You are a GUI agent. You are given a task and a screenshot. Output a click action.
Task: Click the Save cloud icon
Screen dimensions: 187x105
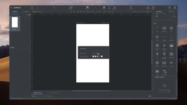(169, 8)
